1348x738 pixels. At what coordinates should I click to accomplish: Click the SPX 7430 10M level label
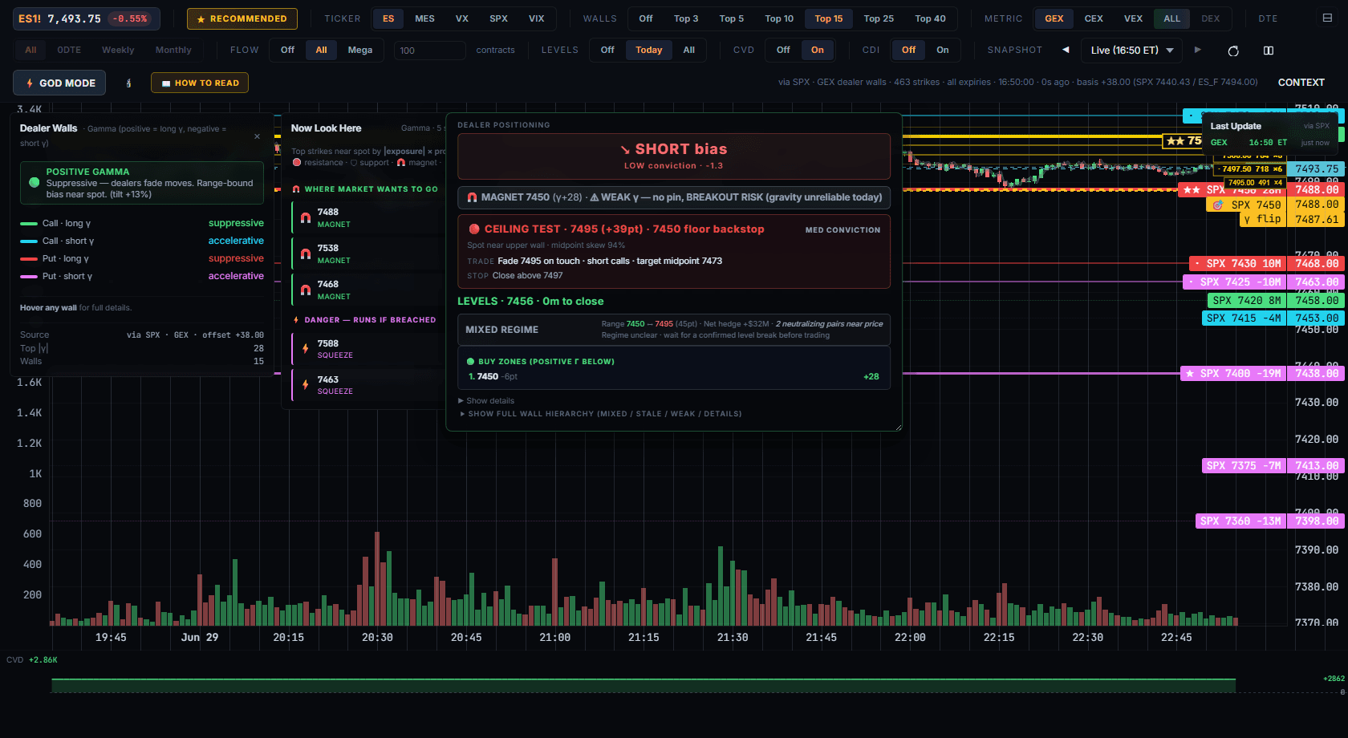(1237, 263)
